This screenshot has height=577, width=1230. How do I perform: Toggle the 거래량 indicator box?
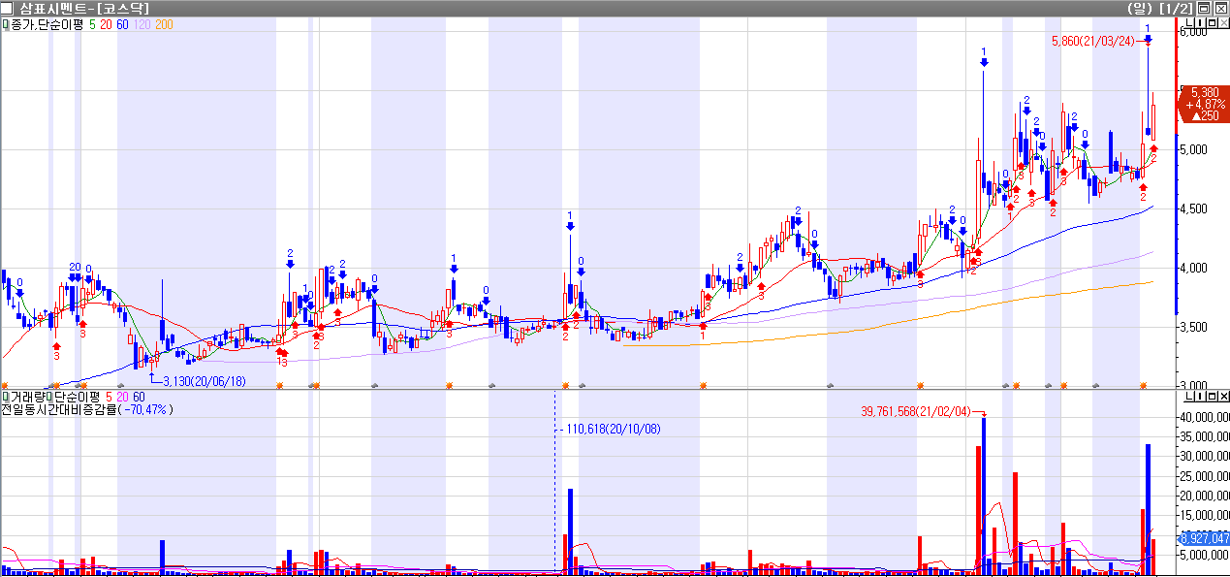click(5, 398)
